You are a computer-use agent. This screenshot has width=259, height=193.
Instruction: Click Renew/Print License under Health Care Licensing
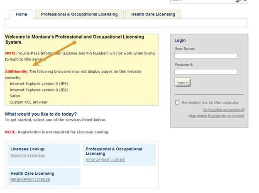(x=30, y=179)
